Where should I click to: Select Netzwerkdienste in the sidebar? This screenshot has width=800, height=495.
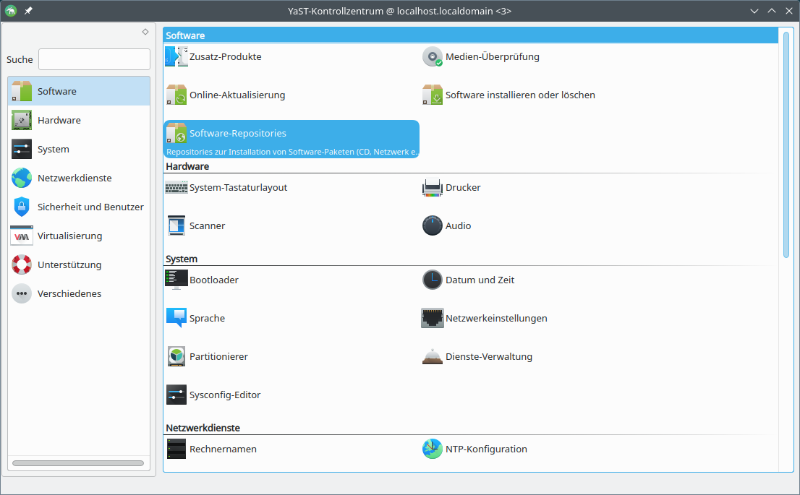(x=79, y=178)
